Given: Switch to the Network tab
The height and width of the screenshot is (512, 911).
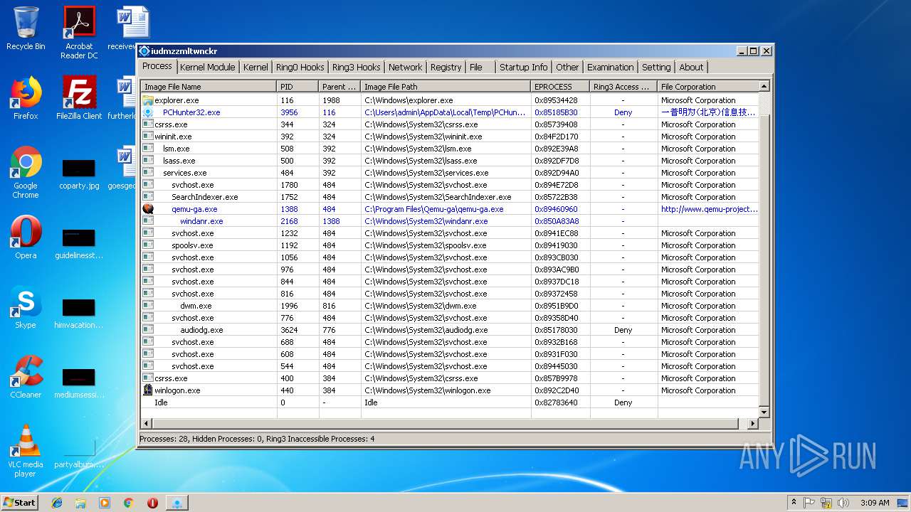Looking at the screenshot, I should pyautogui.click(x=405, y=67).
